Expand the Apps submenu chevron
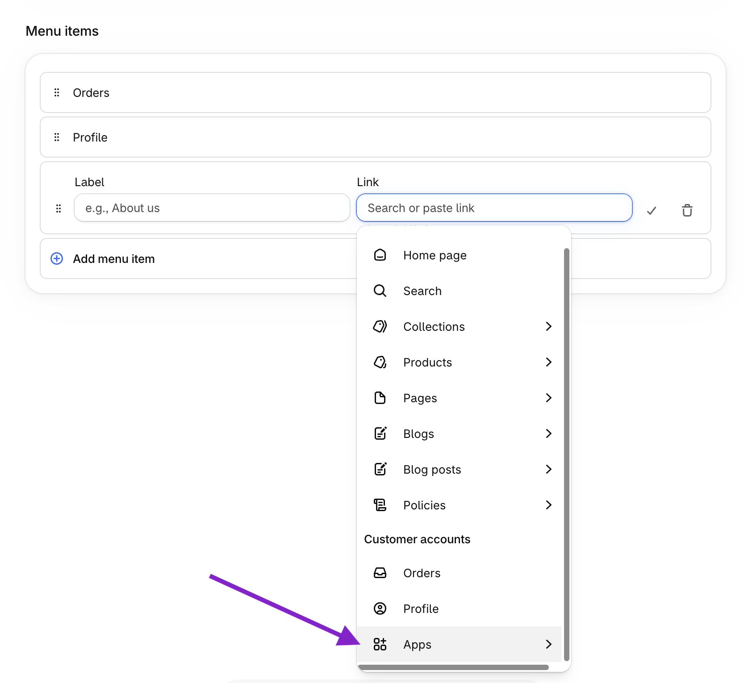The width and height of the screenshot is (744, 683). coord(549,644)
